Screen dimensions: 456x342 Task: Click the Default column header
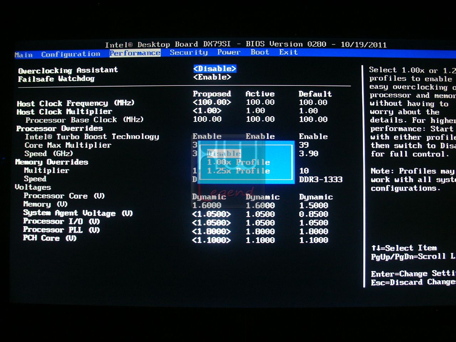click(315, 94)
